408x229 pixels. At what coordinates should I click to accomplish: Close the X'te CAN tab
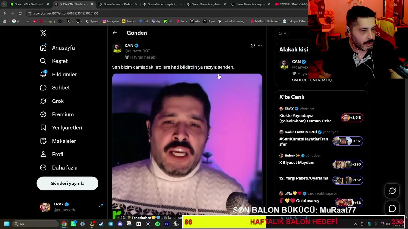click(x=92, y=4)
